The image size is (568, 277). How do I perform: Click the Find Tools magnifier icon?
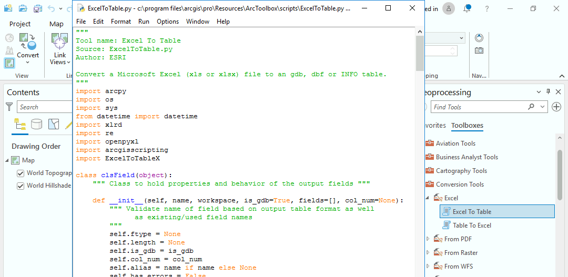click(x=531, y=107)
